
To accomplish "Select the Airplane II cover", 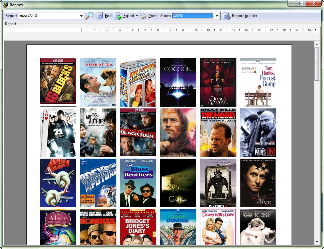I will coord(58,183).
